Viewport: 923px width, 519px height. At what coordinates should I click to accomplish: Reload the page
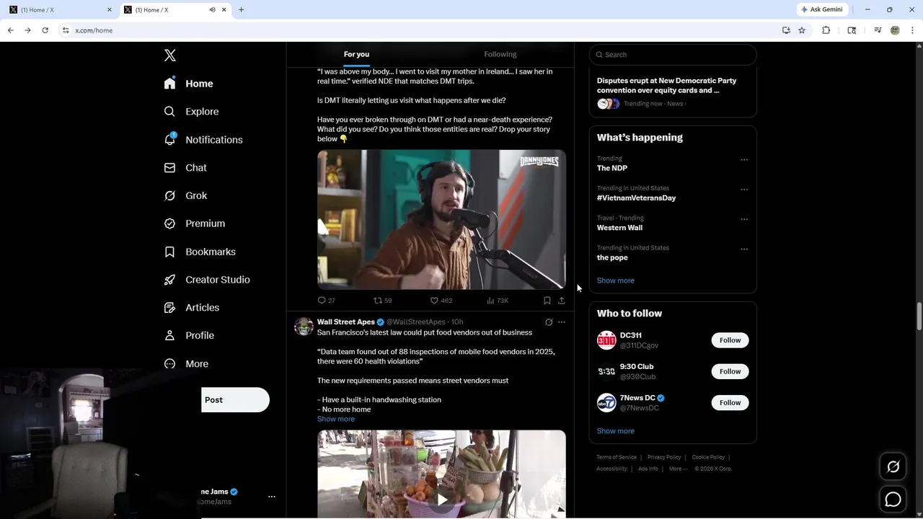click(45, 30)
